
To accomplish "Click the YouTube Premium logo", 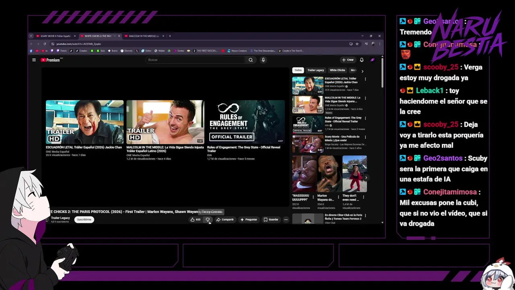I will [x=50, y=60].
